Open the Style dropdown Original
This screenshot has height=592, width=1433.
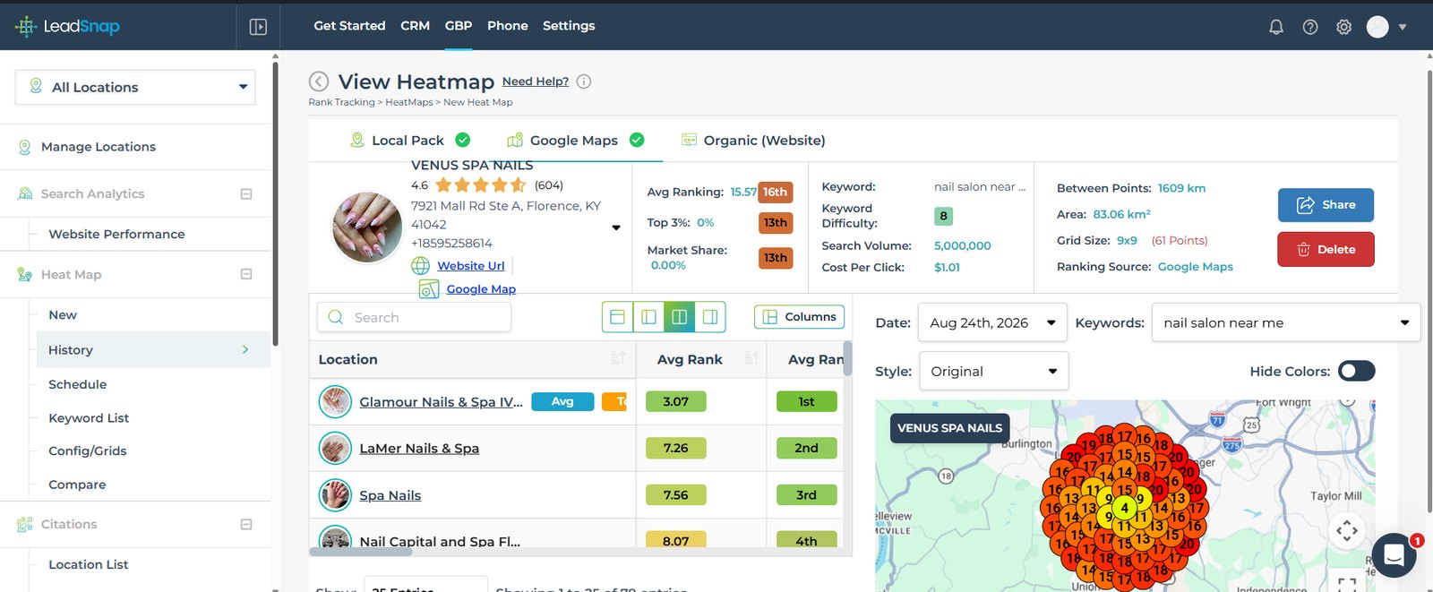[x=994, y=371]
